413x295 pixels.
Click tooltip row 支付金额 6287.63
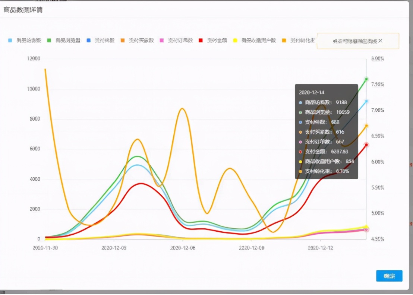(x=324, y=152)
